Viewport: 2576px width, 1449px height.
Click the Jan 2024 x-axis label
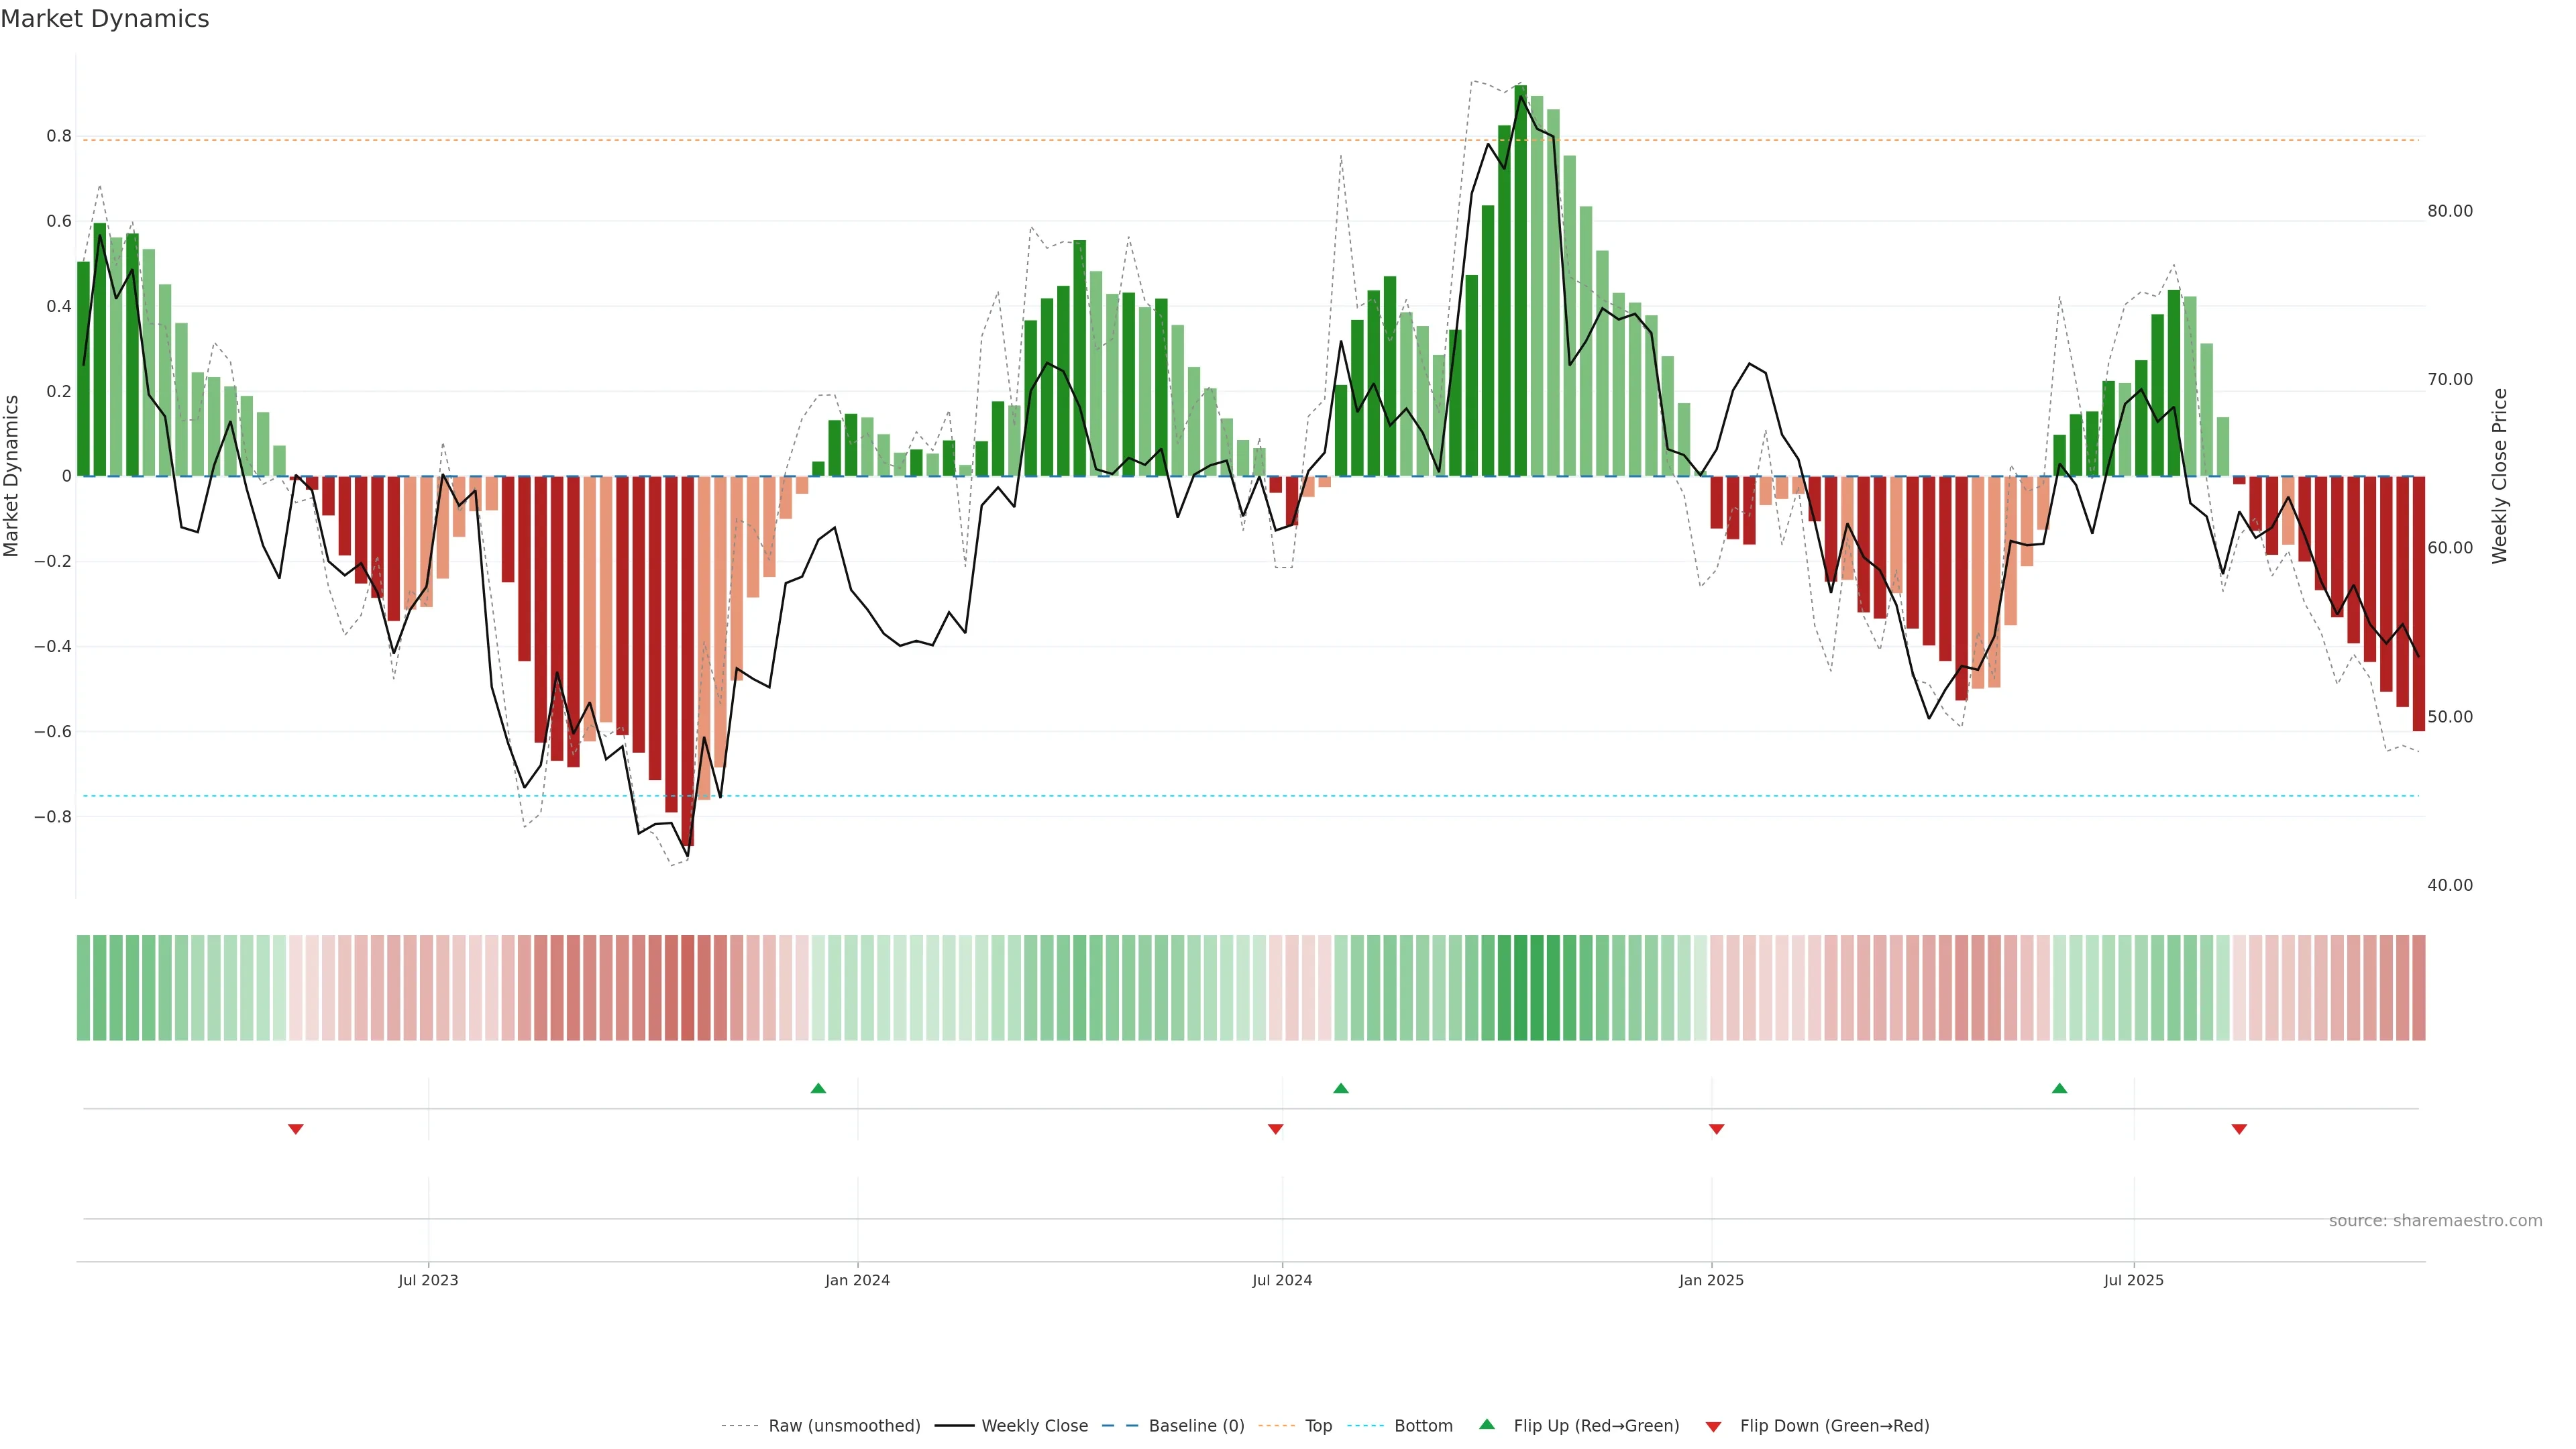[x=857, y=1280]
